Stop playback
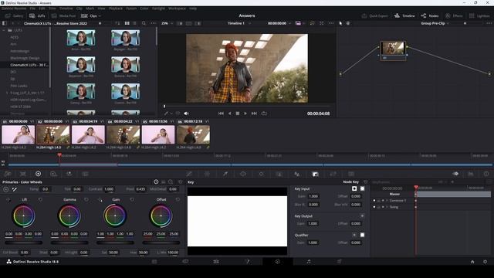Screen dimensions: 494x278 point(238,114)
